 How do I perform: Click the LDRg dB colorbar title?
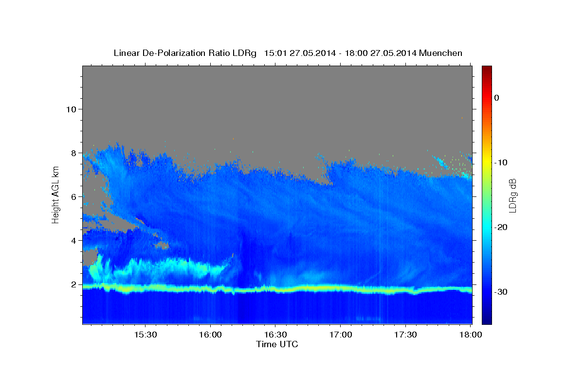point(512,195)
